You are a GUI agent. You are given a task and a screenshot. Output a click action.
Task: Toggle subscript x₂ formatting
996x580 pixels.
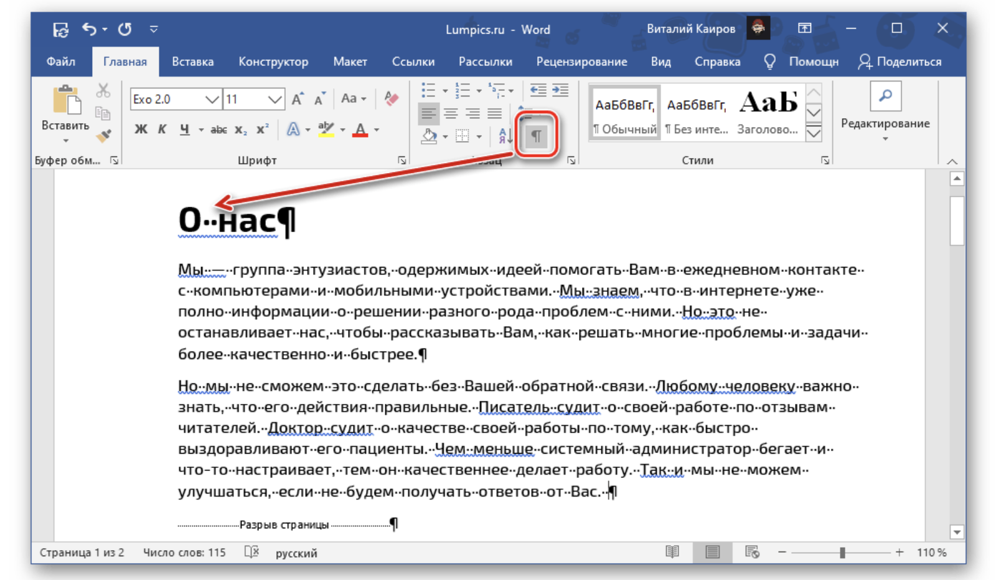pyautogui.click(x=241, y=129)
